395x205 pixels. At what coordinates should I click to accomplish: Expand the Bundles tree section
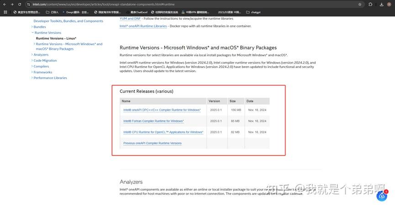tap(32, 27)
